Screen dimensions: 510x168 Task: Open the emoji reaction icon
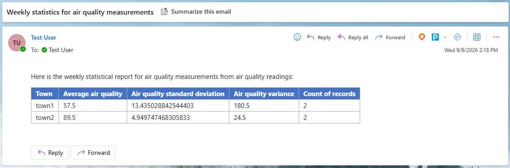297,37
